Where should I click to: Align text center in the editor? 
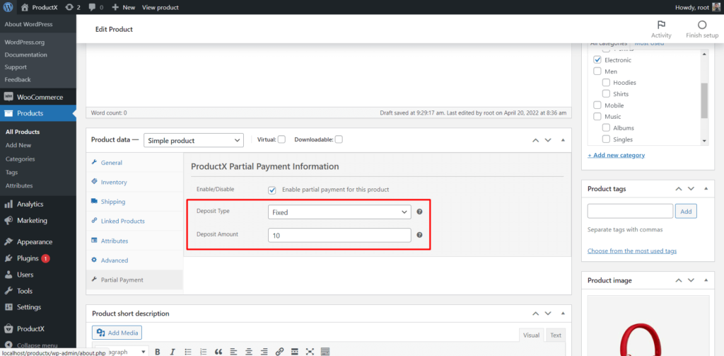tap(249, 352)
